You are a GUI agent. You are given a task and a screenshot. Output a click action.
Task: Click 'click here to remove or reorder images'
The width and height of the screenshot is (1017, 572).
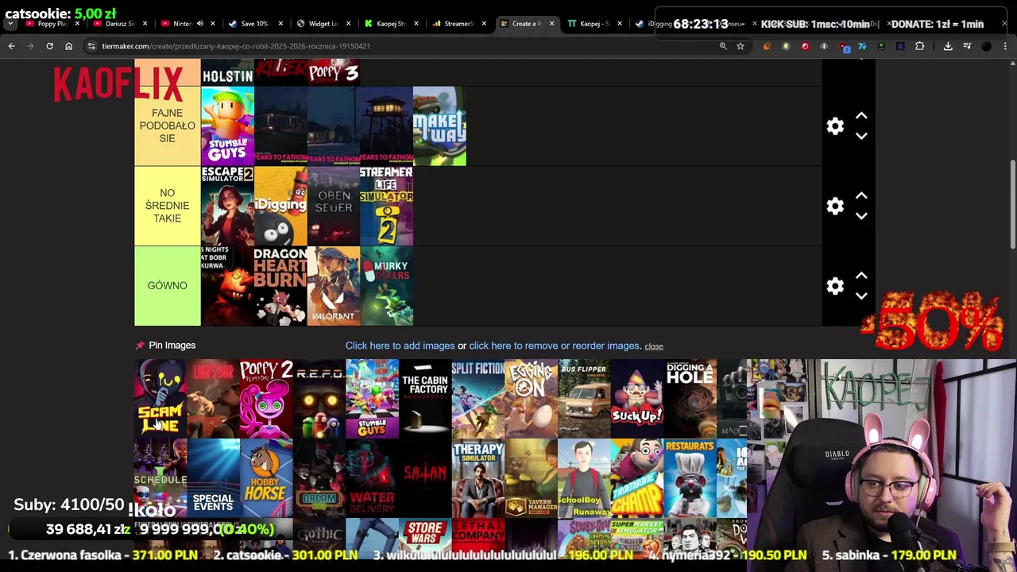tap(555, 346)
